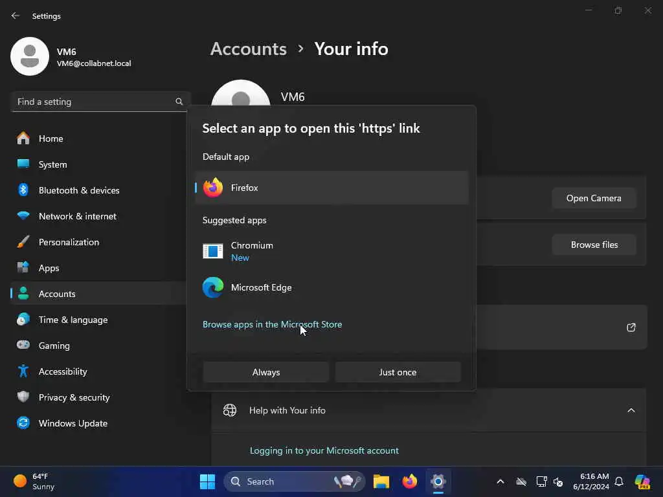Click the Just once button
663x497 pixels.
[x=398, y=372]
